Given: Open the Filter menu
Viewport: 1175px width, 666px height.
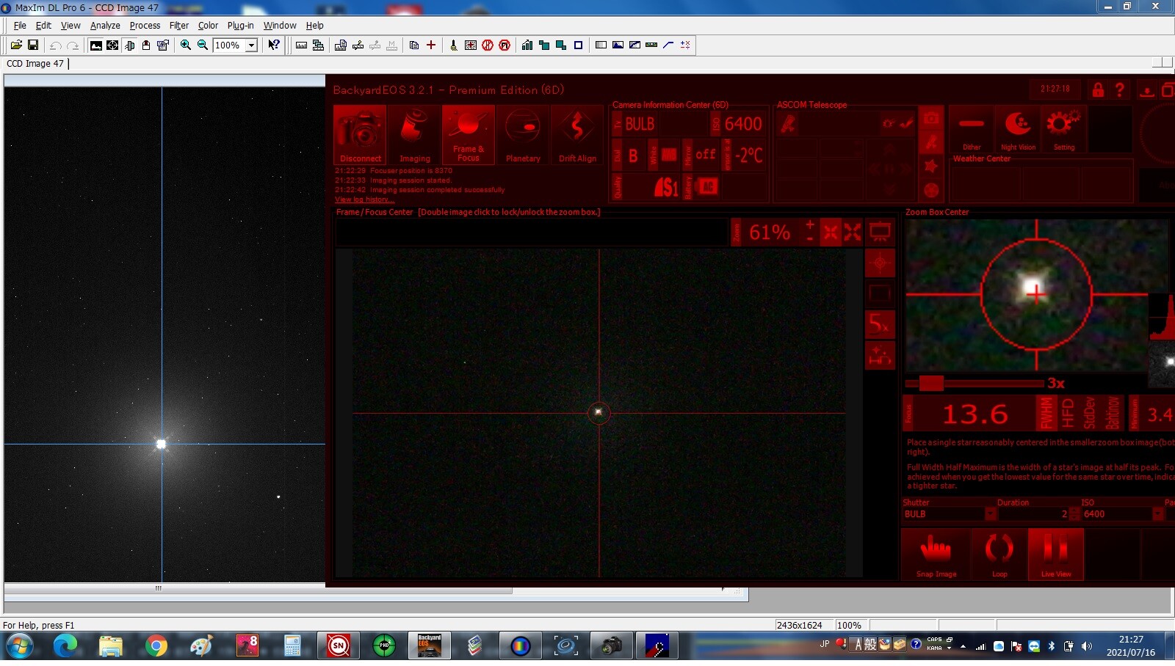Looking at the screenshot, I should [x=179, y=25].
